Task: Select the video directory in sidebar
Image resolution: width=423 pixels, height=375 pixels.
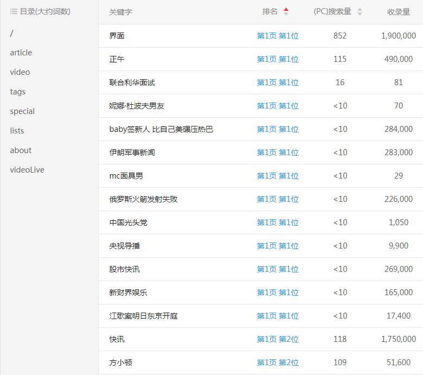Action: [x=20, y=72]
